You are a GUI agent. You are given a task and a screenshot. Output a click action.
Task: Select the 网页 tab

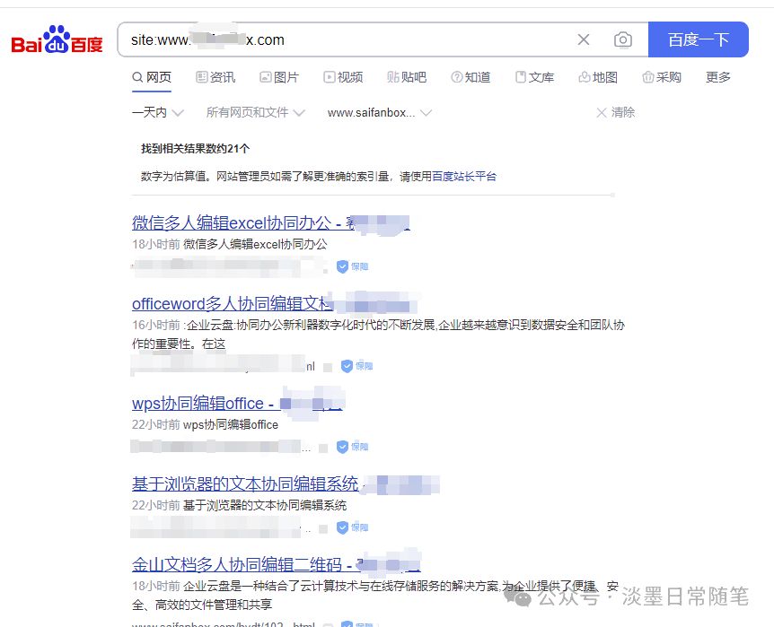point(152,77)
